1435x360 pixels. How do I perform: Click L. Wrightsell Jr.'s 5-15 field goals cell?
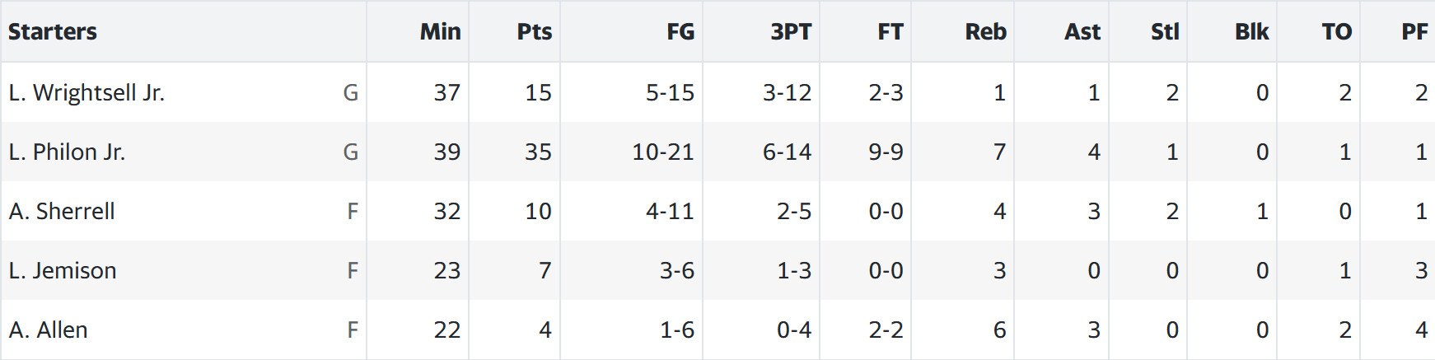[670, 92]
